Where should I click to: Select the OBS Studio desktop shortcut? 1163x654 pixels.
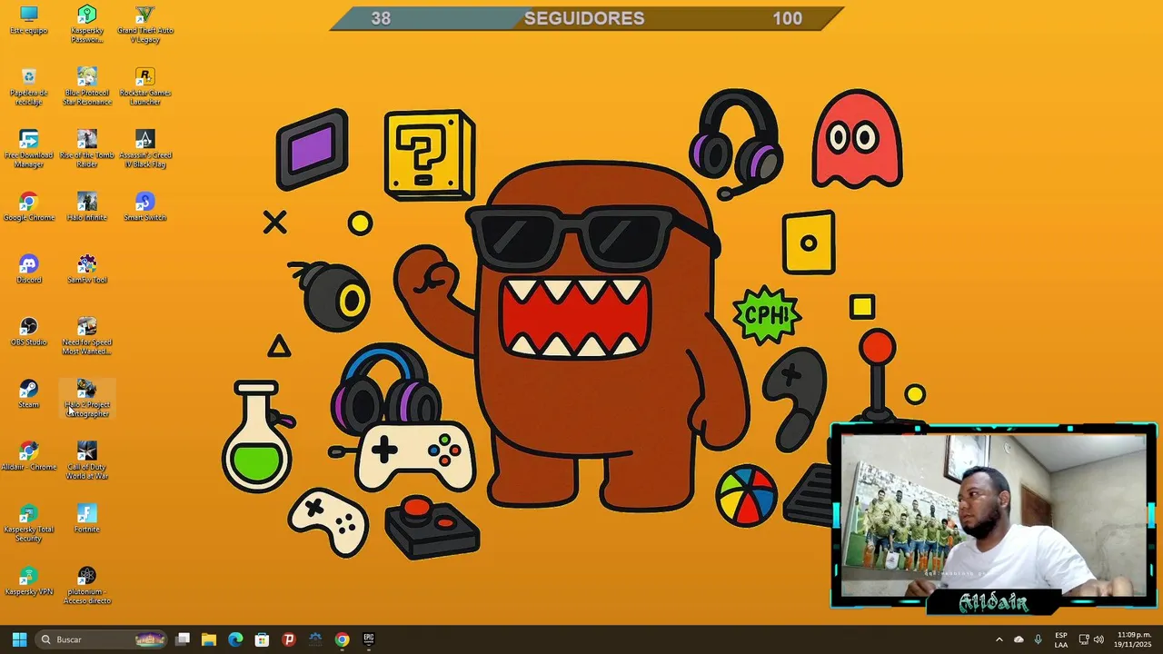(x=28, y=332)
